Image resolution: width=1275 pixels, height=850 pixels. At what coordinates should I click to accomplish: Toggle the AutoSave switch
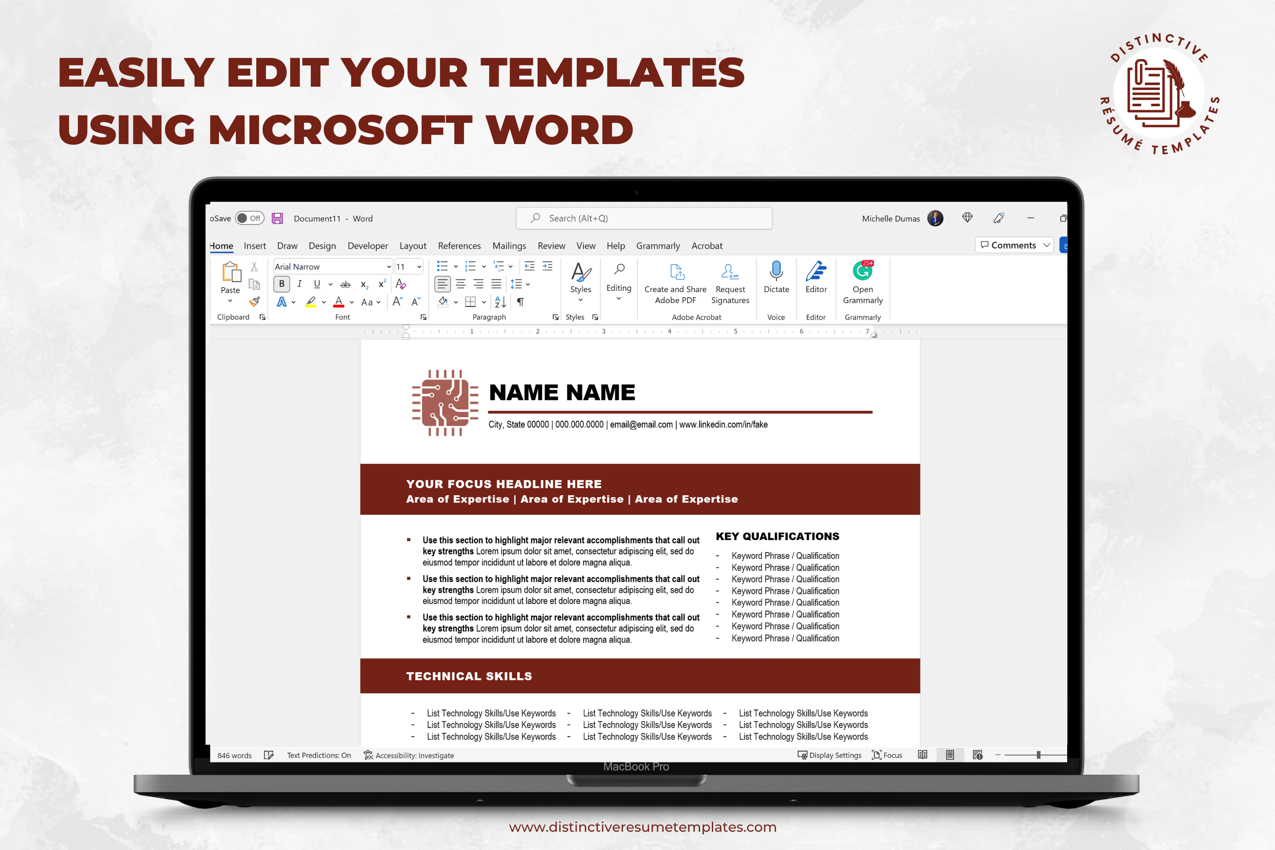(x=249, y=218)
